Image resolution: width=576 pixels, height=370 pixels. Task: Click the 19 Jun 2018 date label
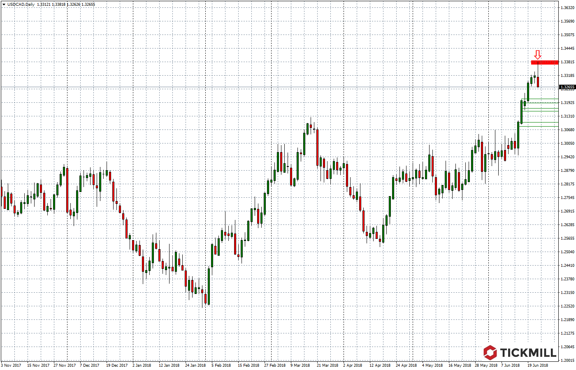[x=538, y=365]
